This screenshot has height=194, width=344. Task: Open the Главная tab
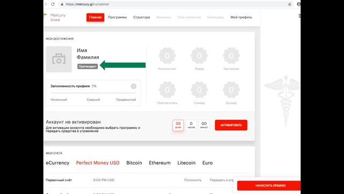tap(95, 17)
